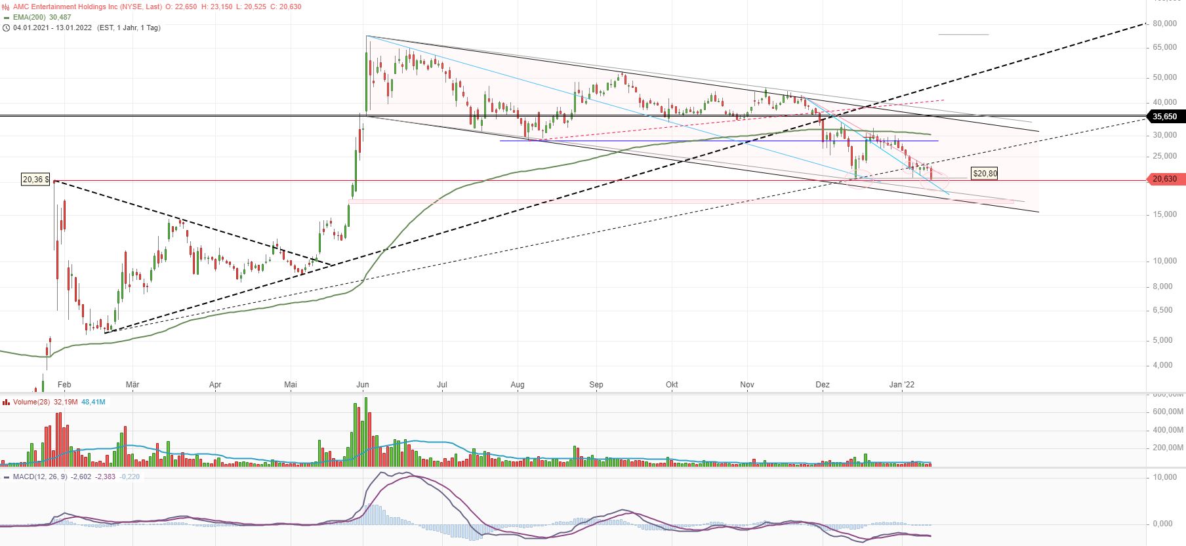Click the red 20,630 last-price axis marker

coord(1165,178)
